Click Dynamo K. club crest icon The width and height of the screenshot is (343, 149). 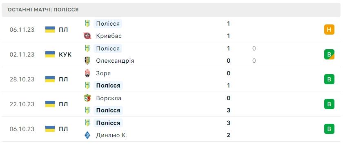click(87, 135)
